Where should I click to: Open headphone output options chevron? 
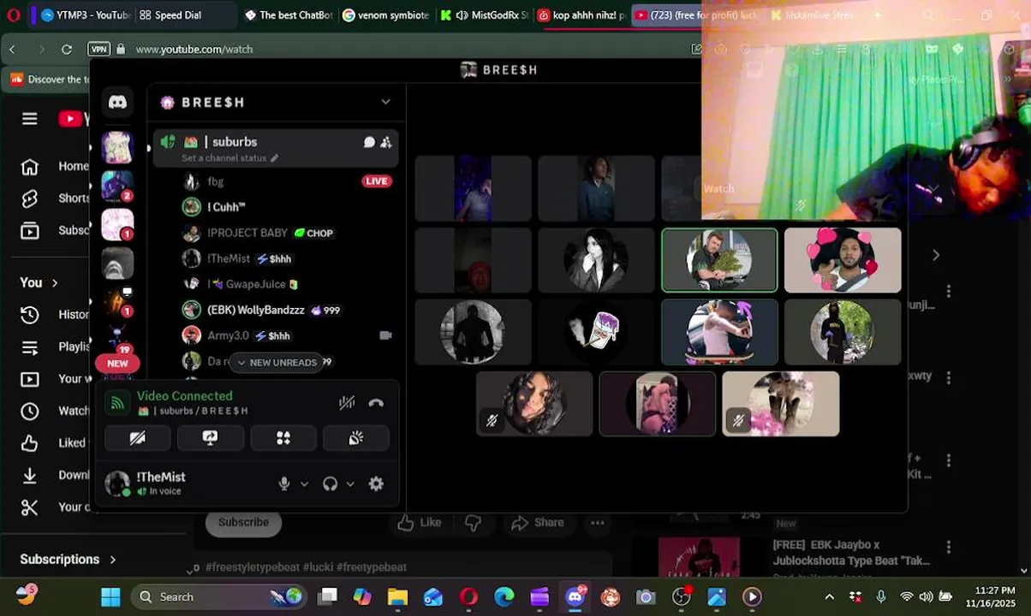[x=350, y=484]
